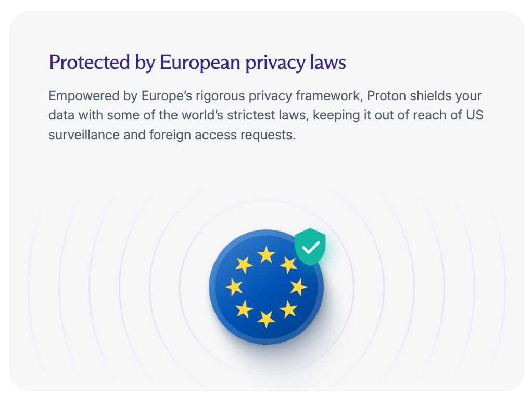Image resolution: width=532 pixels, height=402 pixels.
Task: Click the upper-left yellow star on the flag
Action: (244, 264)
